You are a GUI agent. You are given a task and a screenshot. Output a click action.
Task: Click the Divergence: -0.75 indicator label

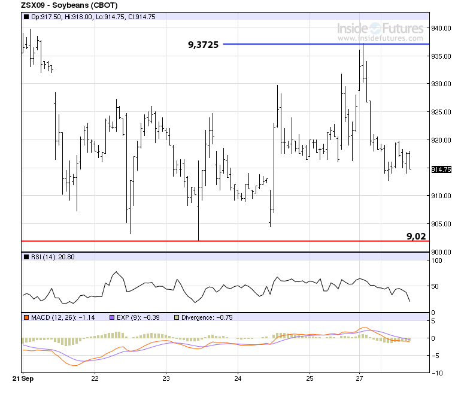pos(207,317)
